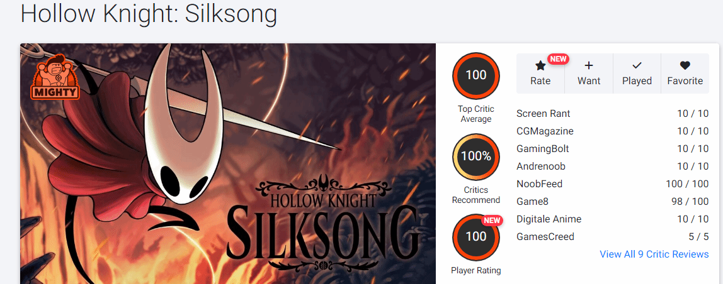Add game with the Want plus icon
Image resolution: width=723 pixels, height=284 pixels.
(x=589, y=65)
